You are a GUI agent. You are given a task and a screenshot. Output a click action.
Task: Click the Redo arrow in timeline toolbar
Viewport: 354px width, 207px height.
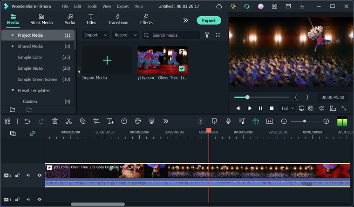[41, 121]
